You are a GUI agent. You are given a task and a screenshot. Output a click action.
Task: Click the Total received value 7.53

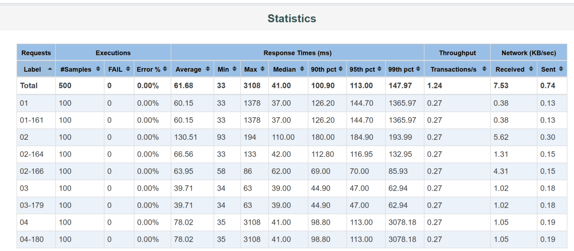(501, 85)
